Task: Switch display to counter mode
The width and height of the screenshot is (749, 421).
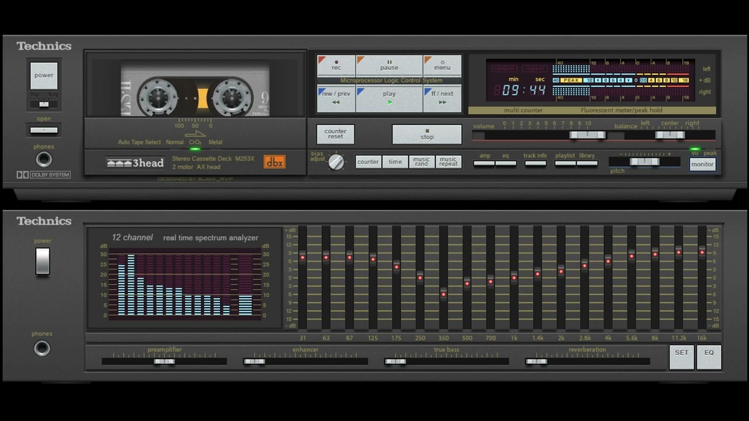Action: point(368,162)
